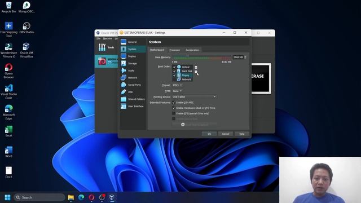The height and width of the screenshot is (203, 361).
Task: Click the taskbar Search box
Action: [39, 197]
